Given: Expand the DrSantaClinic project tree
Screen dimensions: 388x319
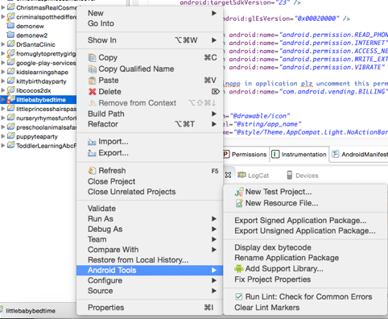Looking at the screenshot, I should pos(3,44).
